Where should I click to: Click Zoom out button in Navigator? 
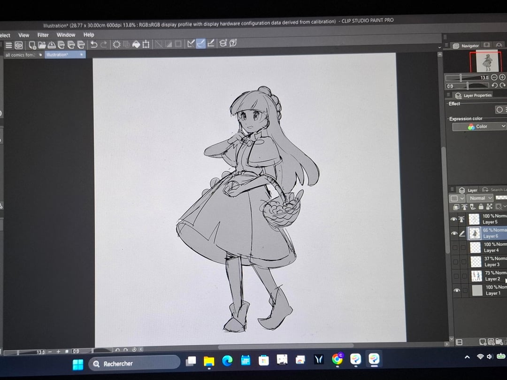[494, 78]
